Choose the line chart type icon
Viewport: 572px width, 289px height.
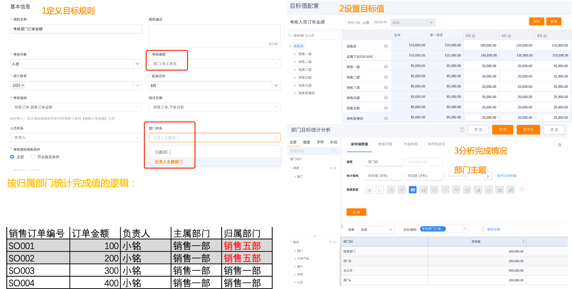[x=380, y=190]
